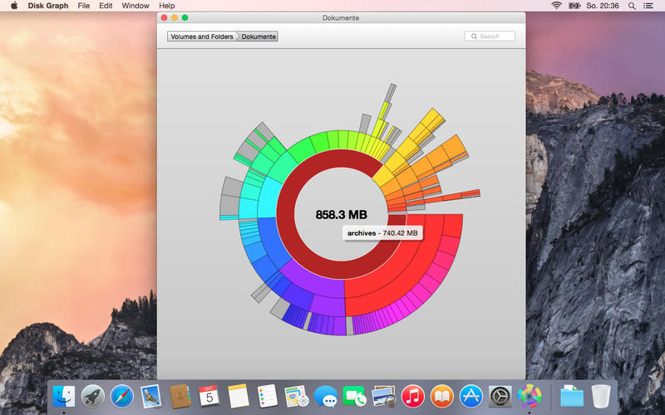
Task: Open Messages from the dock
Action: point(326,397)
